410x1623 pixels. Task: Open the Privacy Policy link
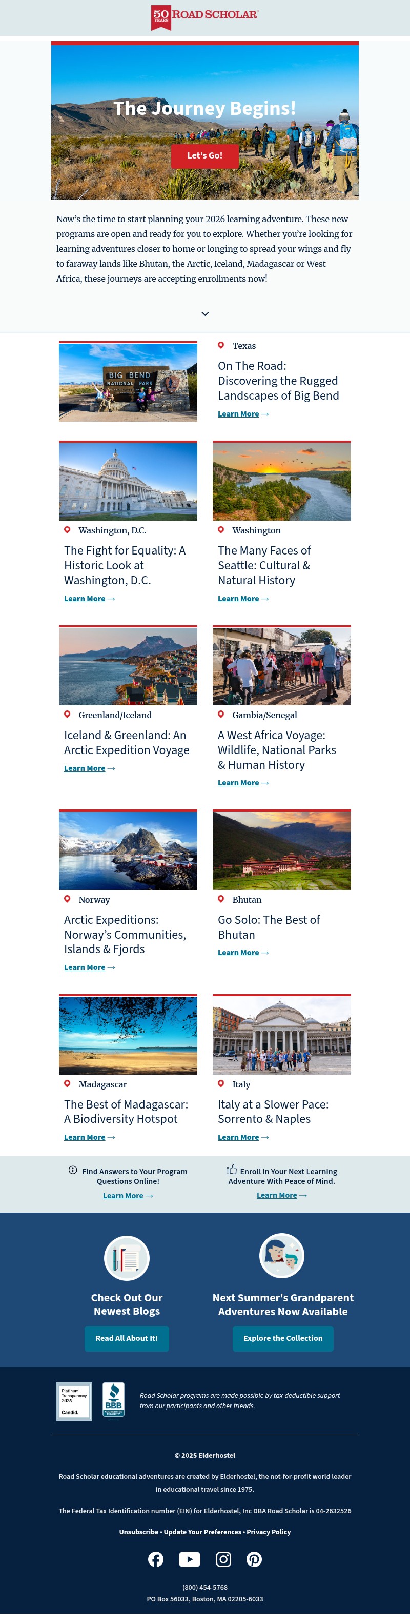[x=269, y=1532]
